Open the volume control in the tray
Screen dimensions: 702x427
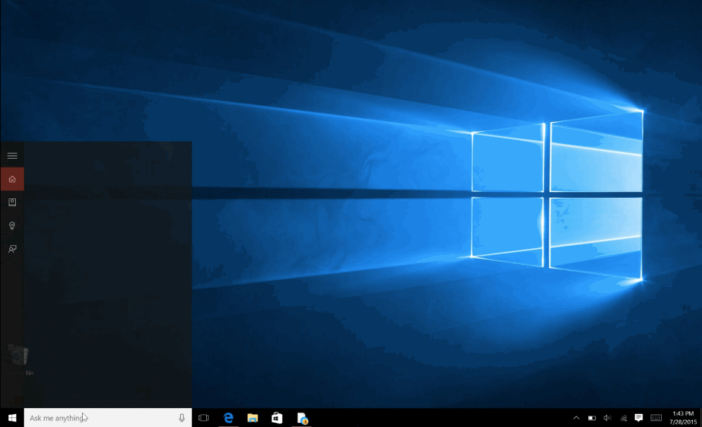608,418
